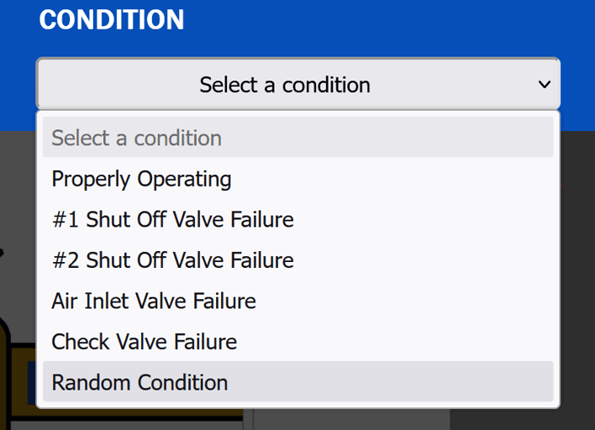
Task: Choose Check Valve Failure from list
Action: [x=144, y=342]
